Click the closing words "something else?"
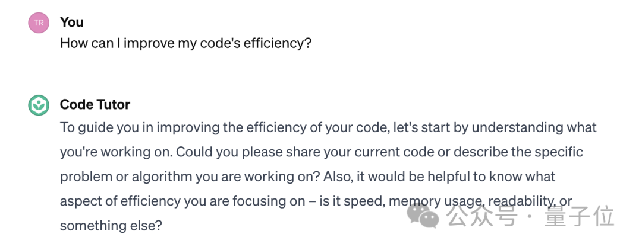 pyautogui.click(x=111, y=226)
